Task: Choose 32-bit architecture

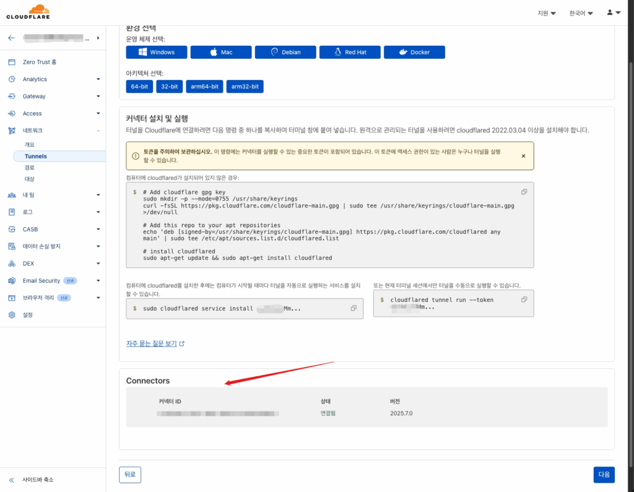Action: pos(170,87)
